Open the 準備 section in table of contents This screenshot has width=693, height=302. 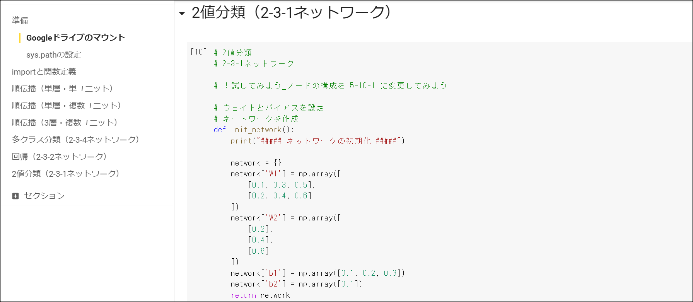coord(20,20)
